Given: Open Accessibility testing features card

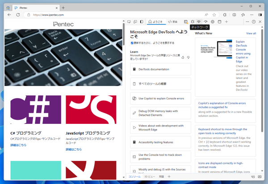Looking at the screenshot, I should click(x=160, y=142).
